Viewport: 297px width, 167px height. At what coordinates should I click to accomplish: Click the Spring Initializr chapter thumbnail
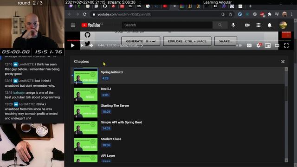coord(86,75)
